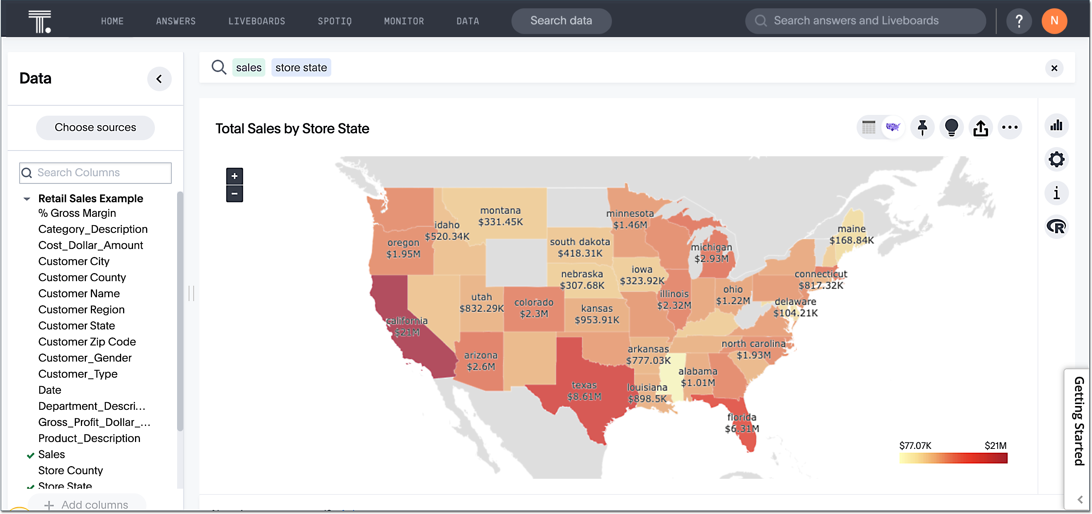Switch to table view of the data
Screen dimensions: 1092x514
click(x=868, y=127)
